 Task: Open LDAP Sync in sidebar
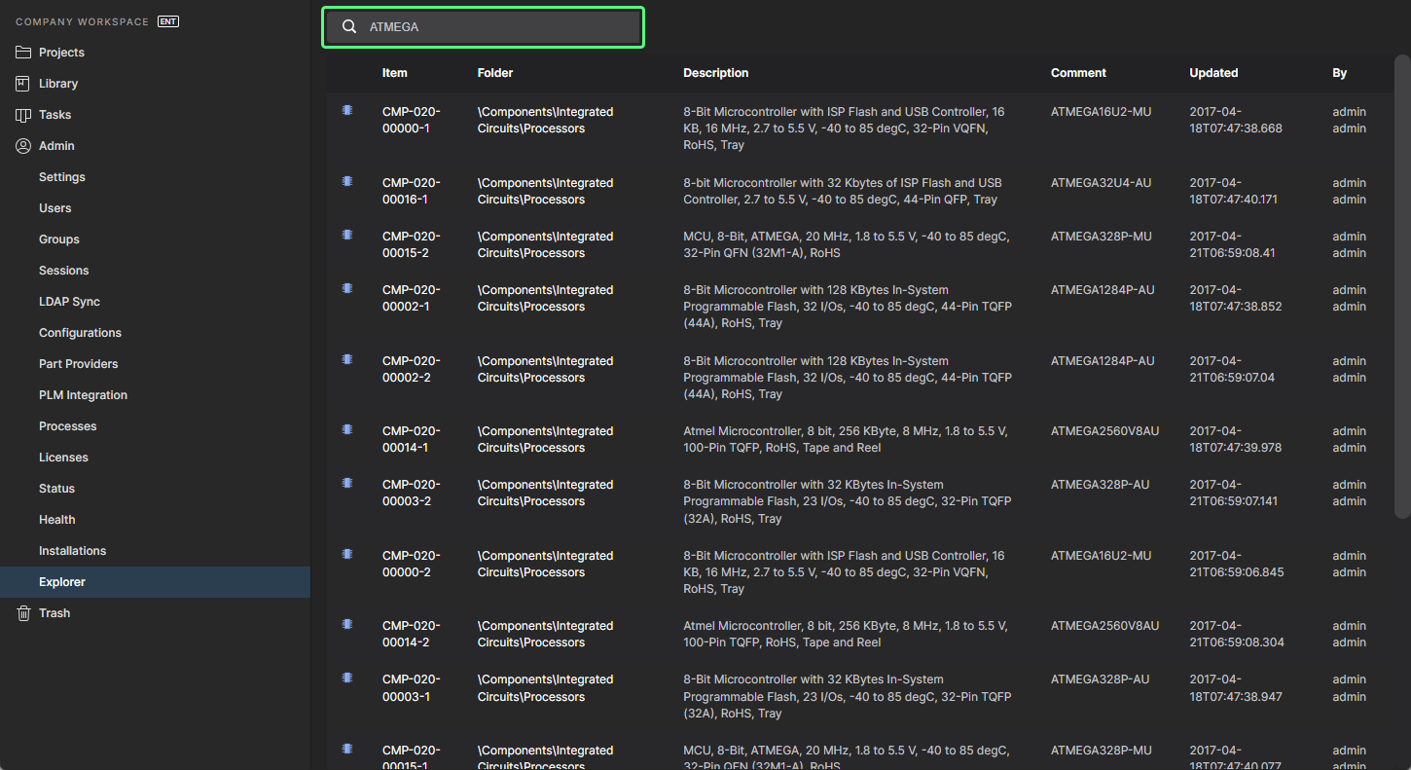pos(69,302)
